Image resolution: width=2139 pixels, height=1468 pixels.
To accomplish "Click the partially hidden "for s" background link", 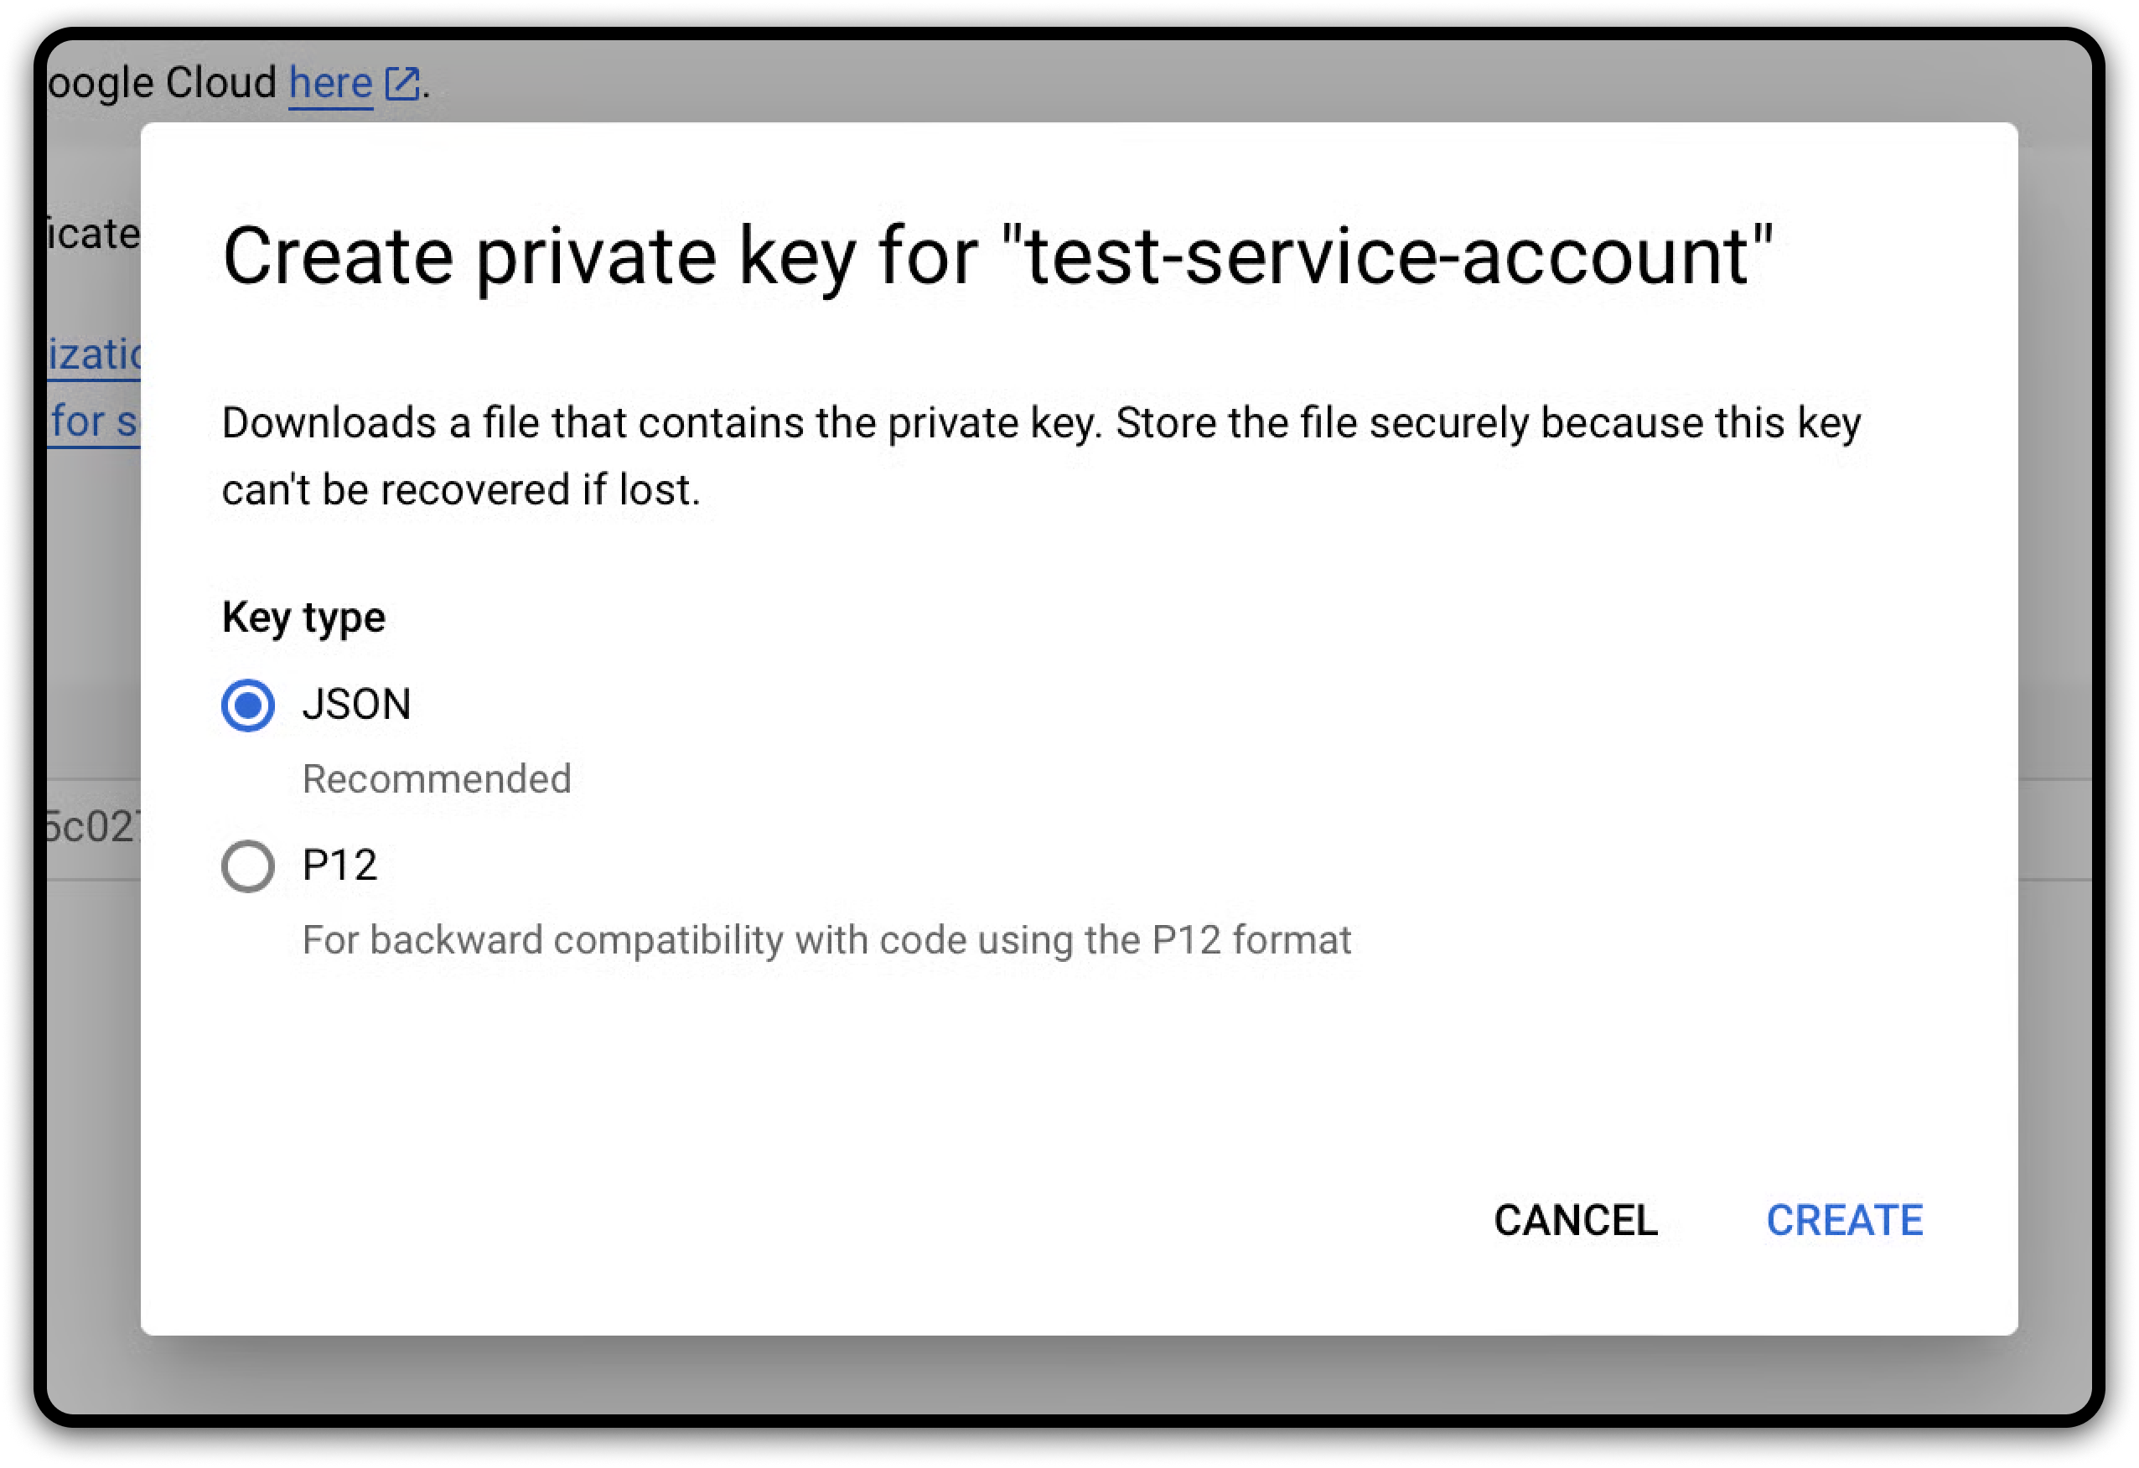I will (x=95, y=421).
